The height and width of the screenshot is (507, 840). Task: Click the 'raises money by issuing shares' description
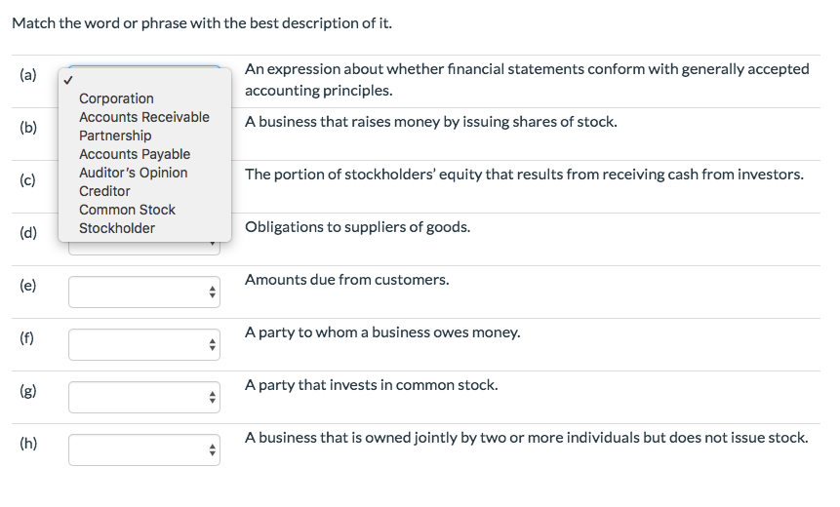430,122
